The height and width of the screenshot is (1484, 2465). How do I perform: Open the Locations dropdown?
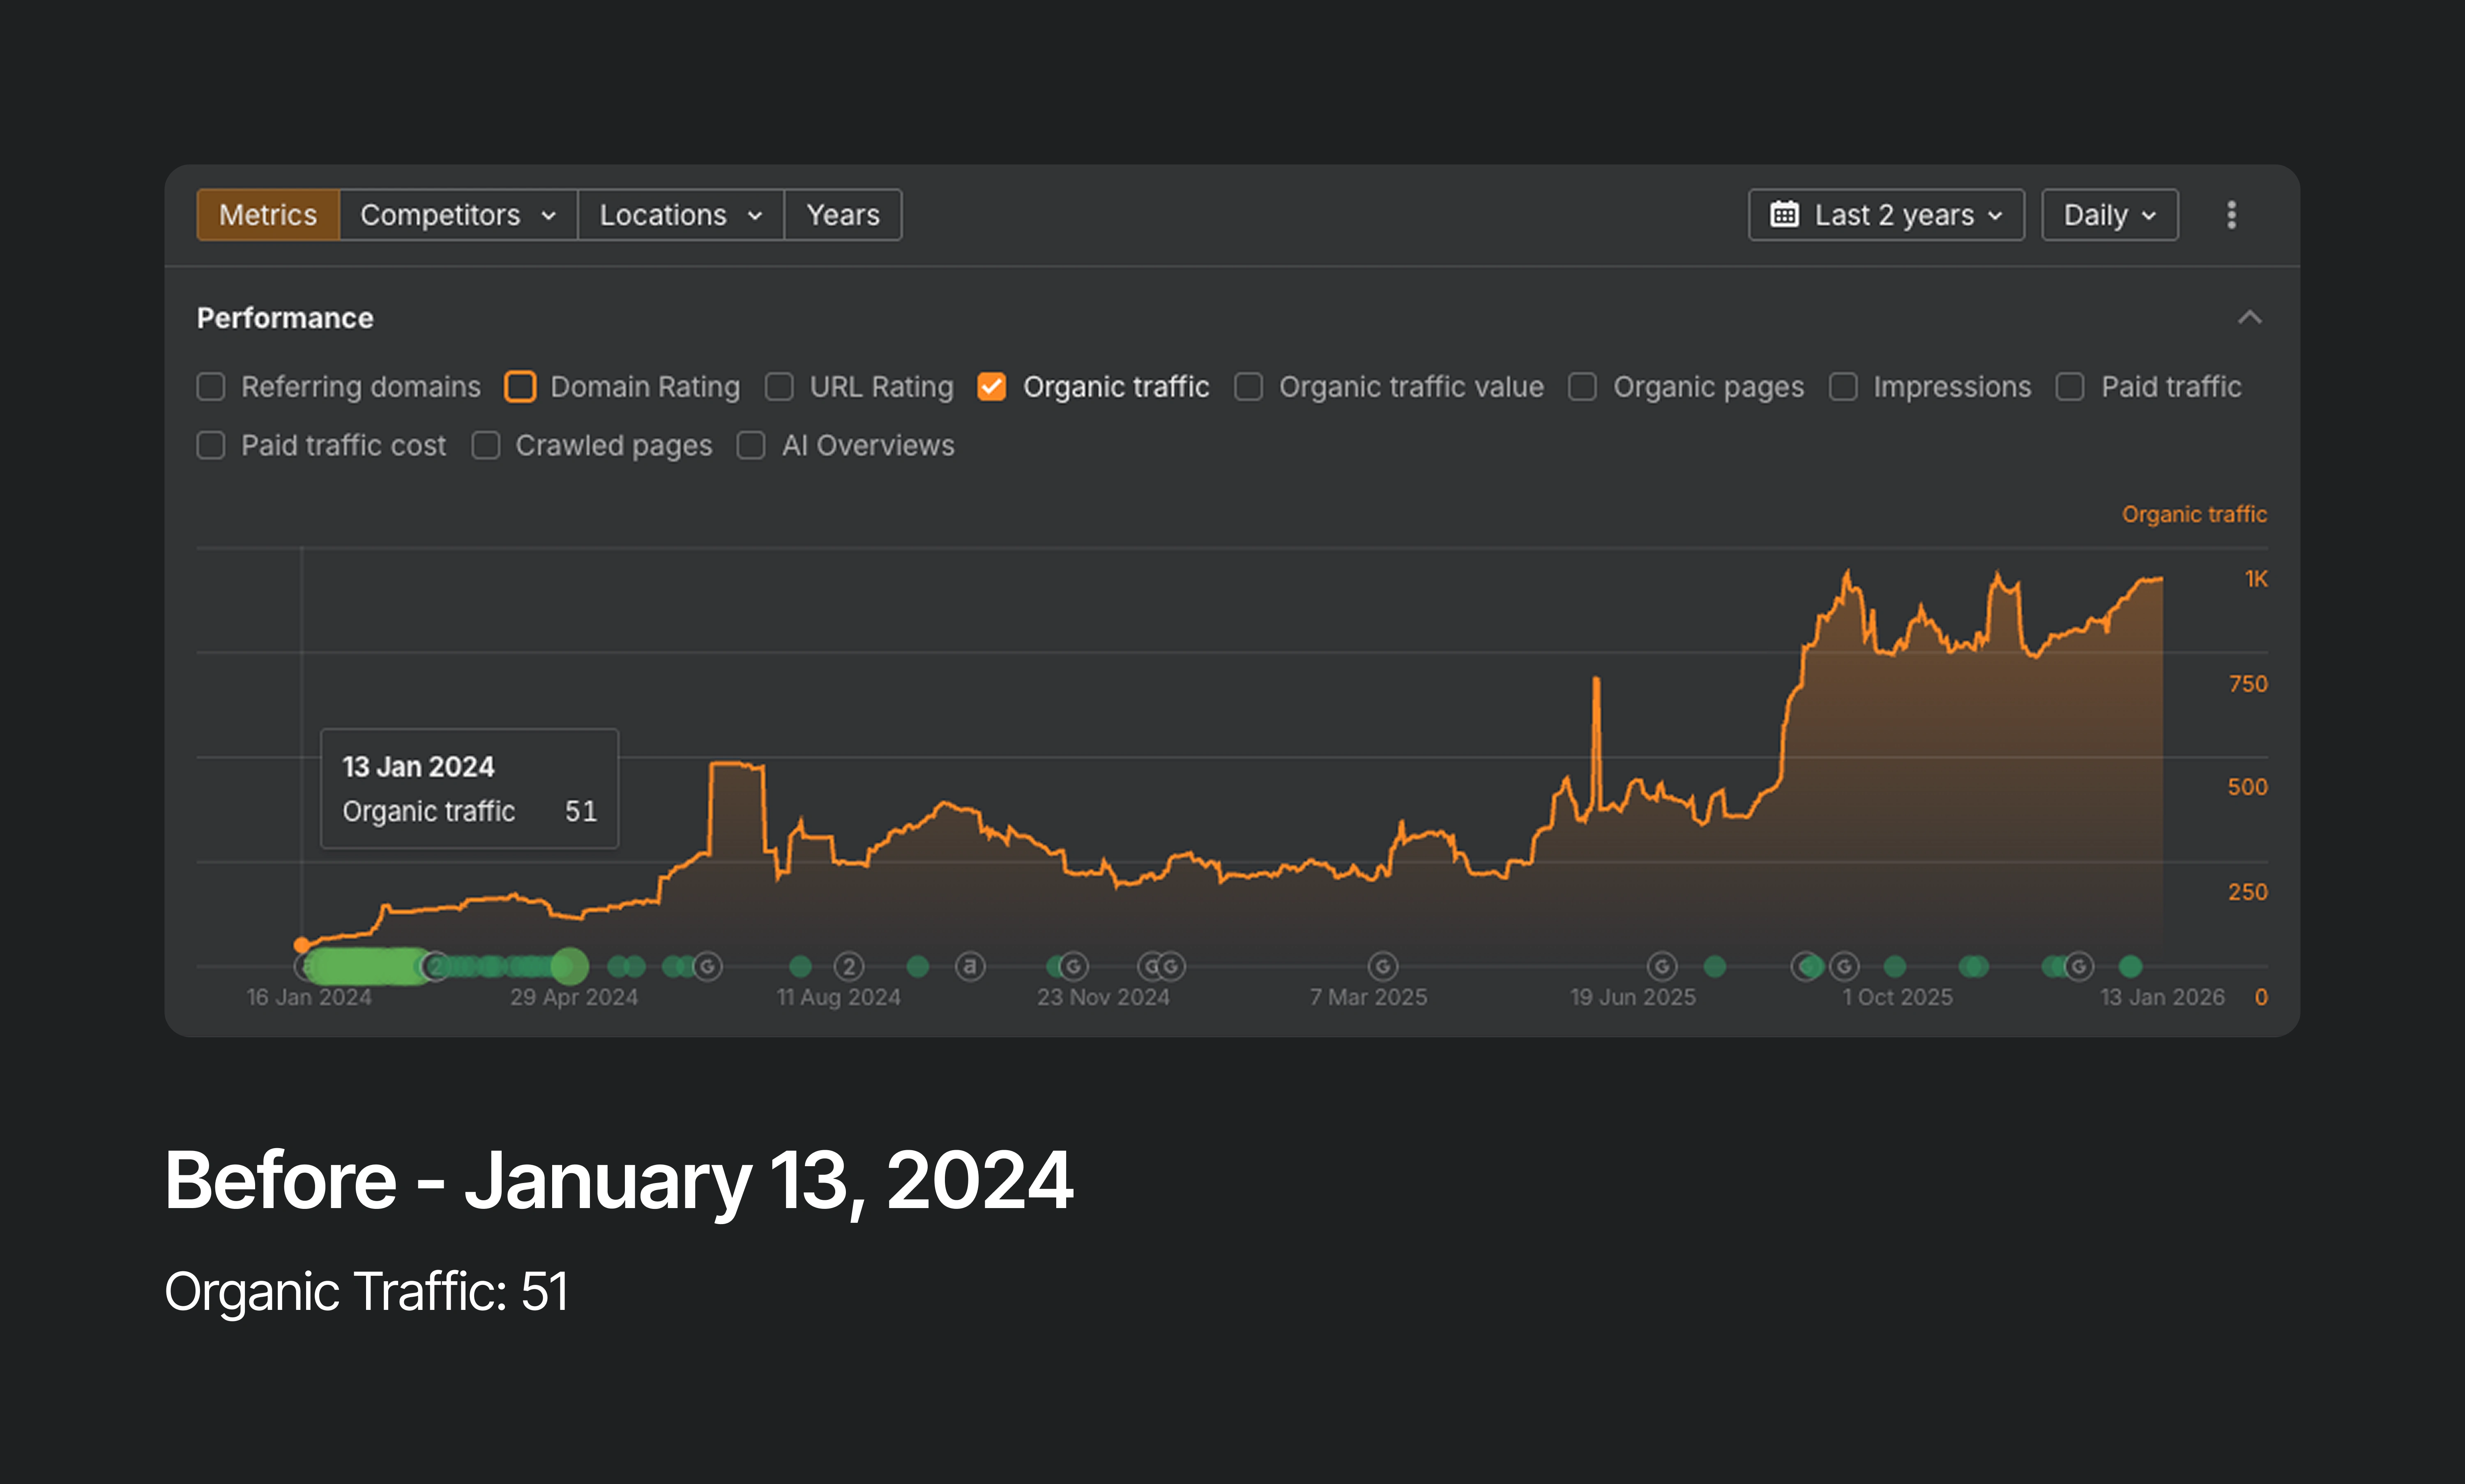679,215
